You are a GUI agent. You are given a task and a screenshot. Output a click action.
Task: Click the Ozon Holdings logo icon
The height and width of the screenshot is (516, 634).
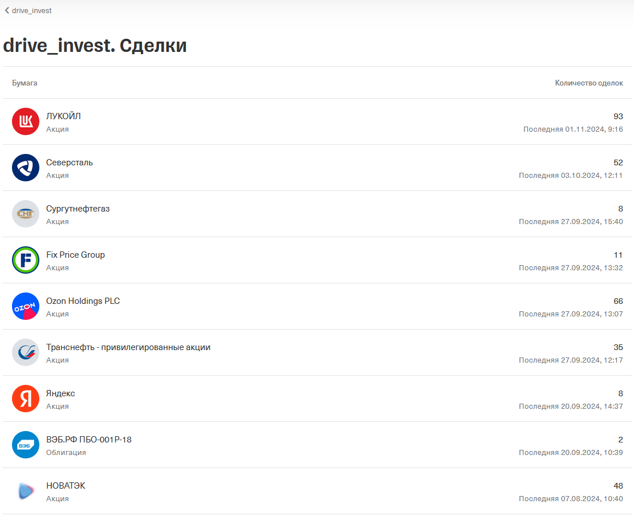click(26, 306)
